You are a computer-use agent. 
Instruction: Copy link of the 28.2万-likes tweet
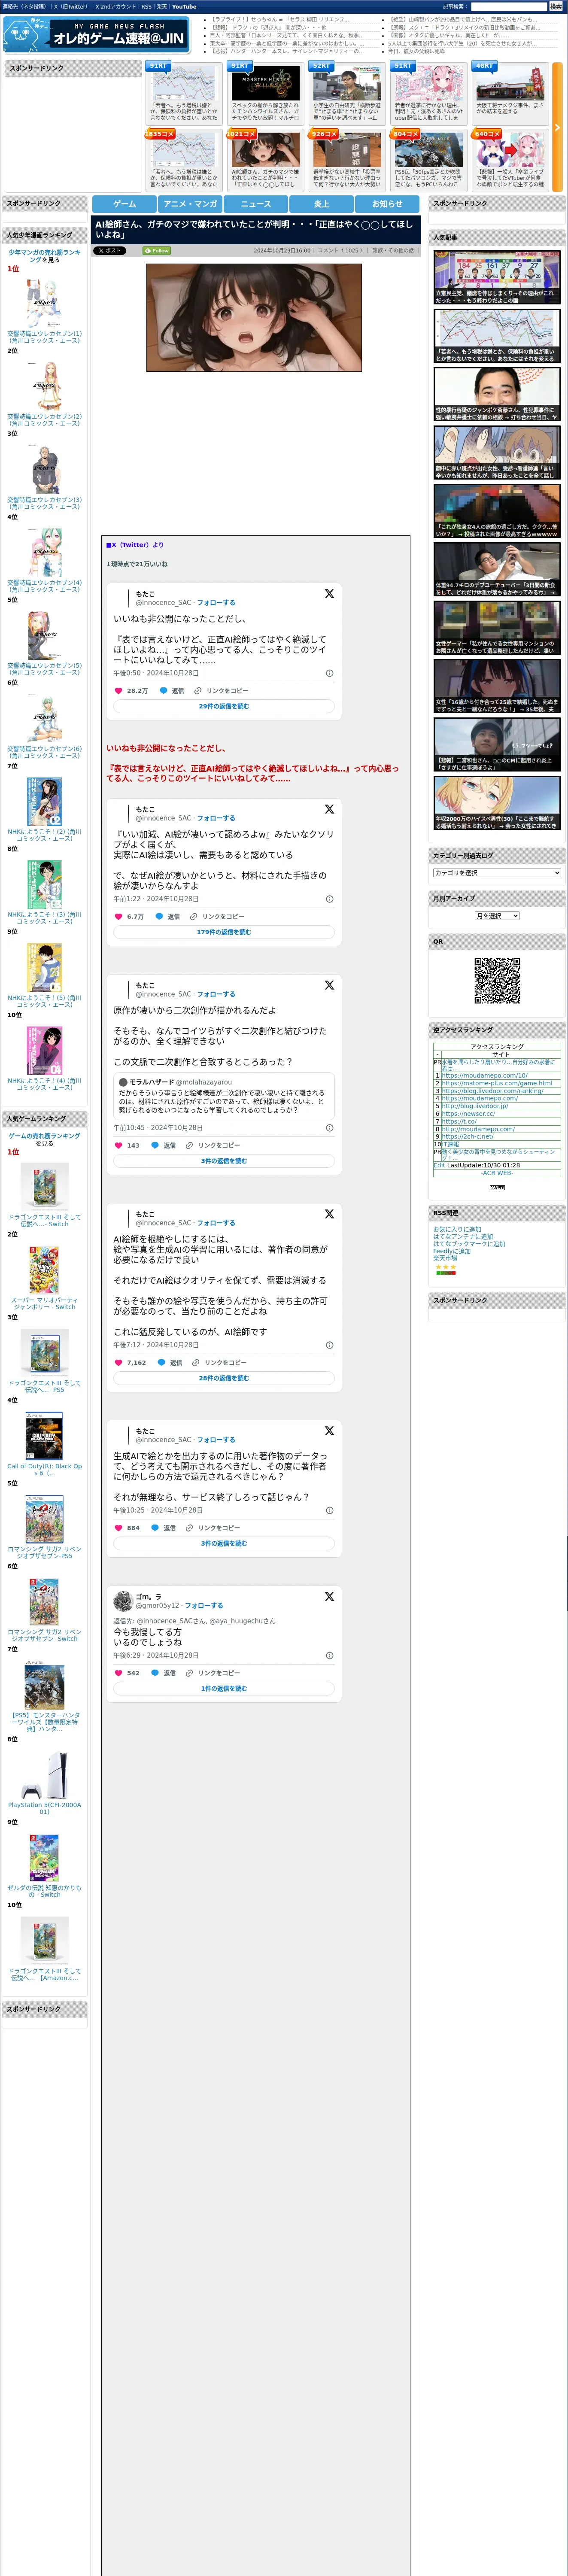click(221, 691)
